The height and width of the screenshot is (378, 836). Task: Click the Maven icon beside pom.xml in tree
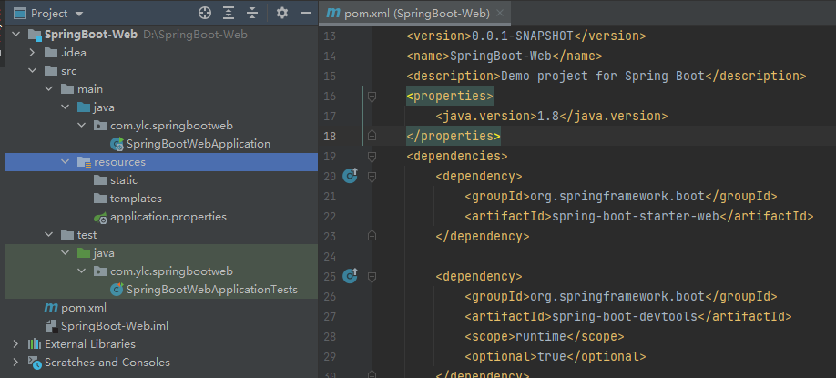[51, 308]
